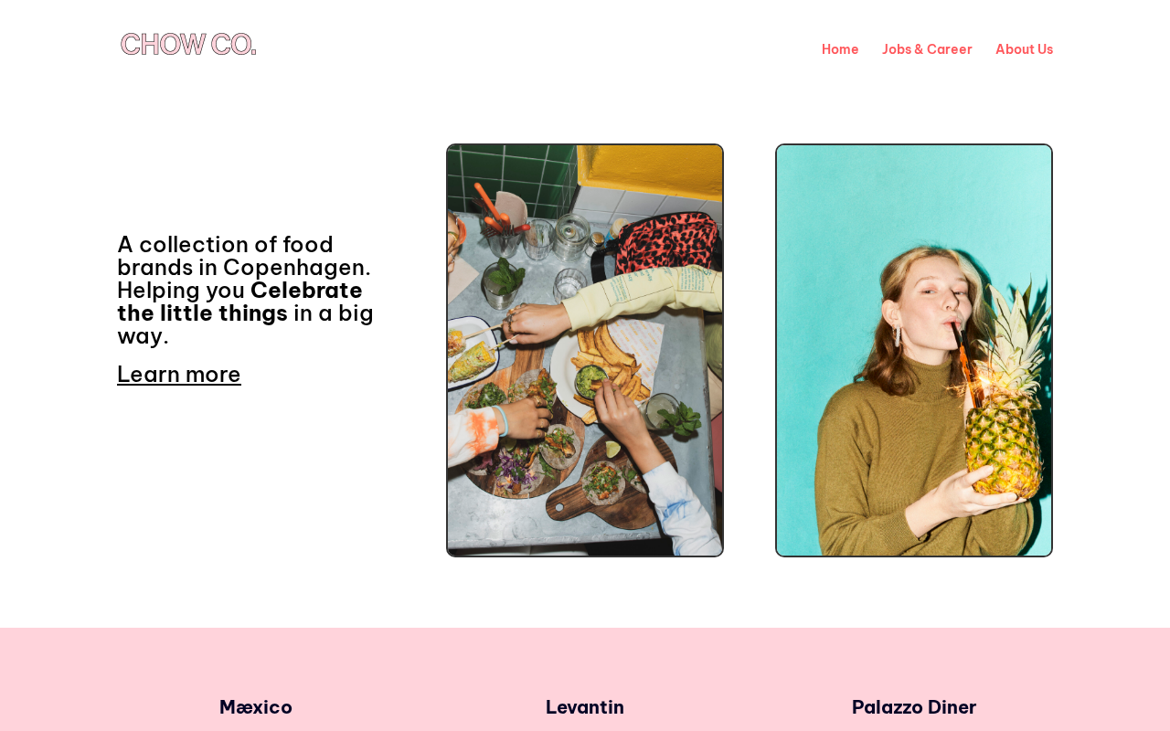
Task: Open the Home nav link
Action: [x=840, y=49]
